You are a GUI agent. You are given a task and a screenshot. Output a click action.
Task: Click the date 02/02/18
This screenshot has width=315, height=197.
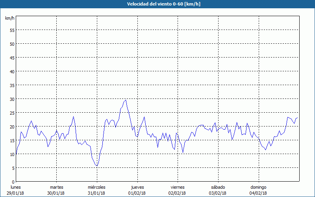178,193
